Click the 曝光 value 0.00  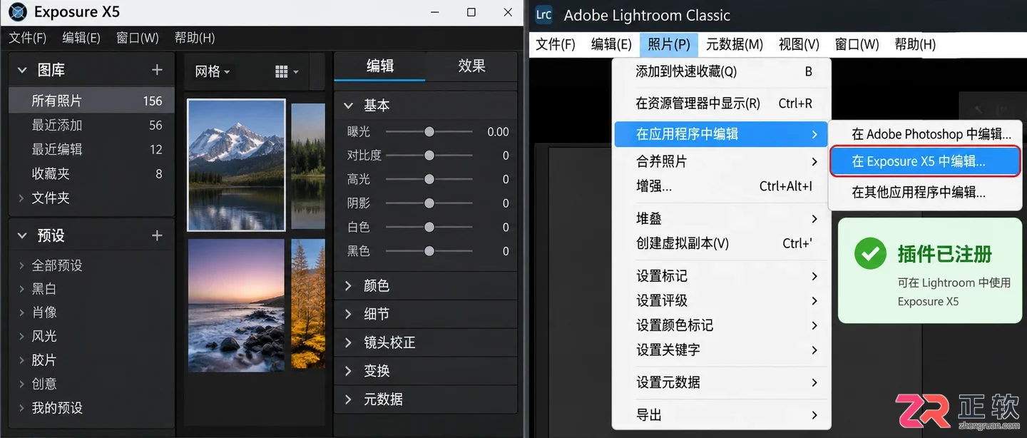[x=498, y=132]
